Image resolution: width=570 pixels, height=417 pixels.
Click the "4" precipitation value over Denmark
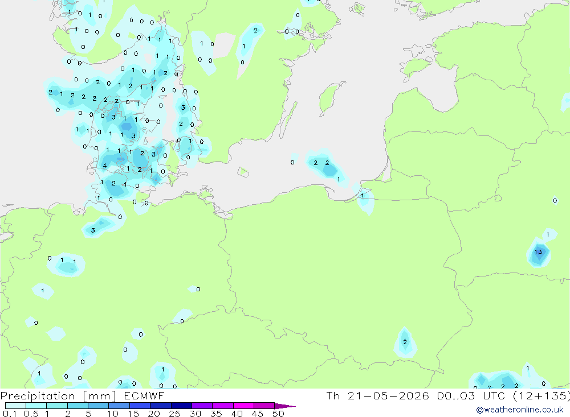pyautogui.click(x=105, y=166)
